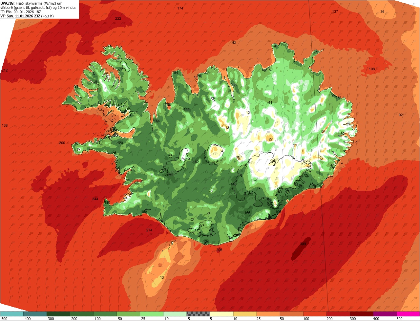Click the 222 value in the northwest sea

coord(118,19)
